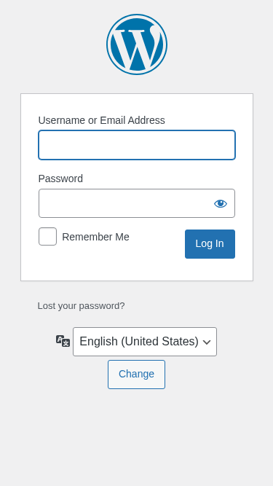The width and height of the screenshot is (273, 486).
Task: Submit the form with Log In
Action: pos(210,244)
